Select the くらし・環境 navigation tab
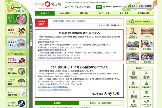The height and width of the screenshot is (108, 162). [x=65, y=13]
